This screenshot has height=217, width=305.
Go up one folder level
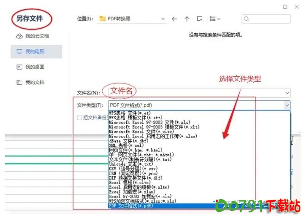coord(187,19)
